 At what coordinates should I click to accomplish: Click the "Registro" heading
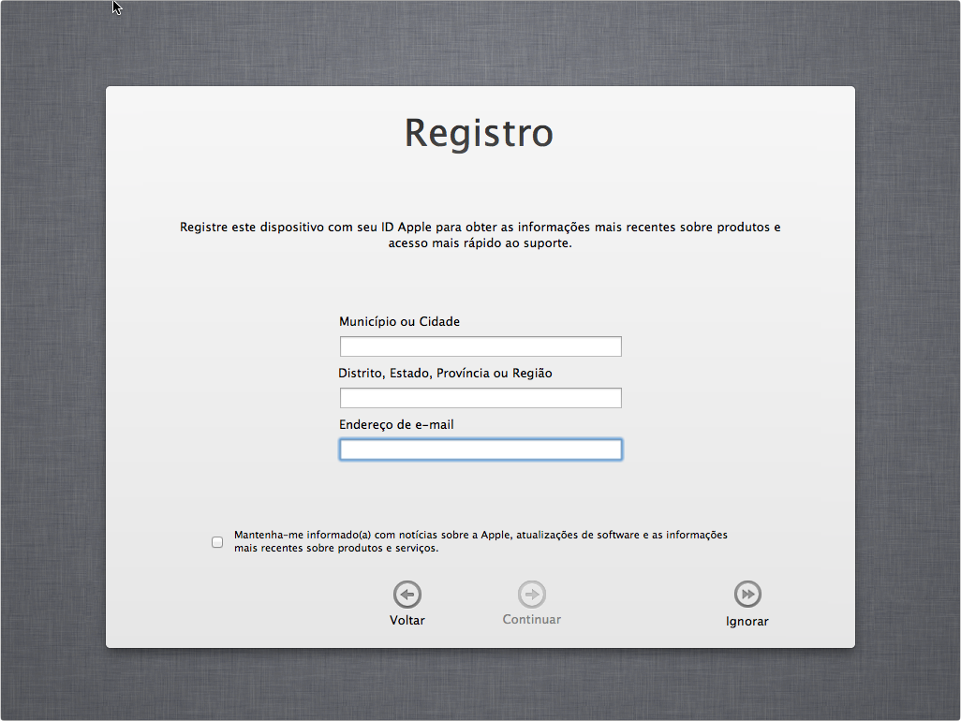pos(479,133)
